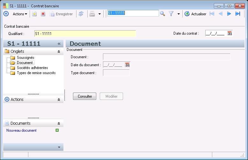Open the filter options dropdown arrow

[x=179, y=14]
